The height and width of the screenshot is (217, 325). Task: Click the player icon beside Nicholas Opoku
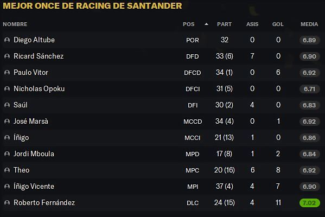7,89
